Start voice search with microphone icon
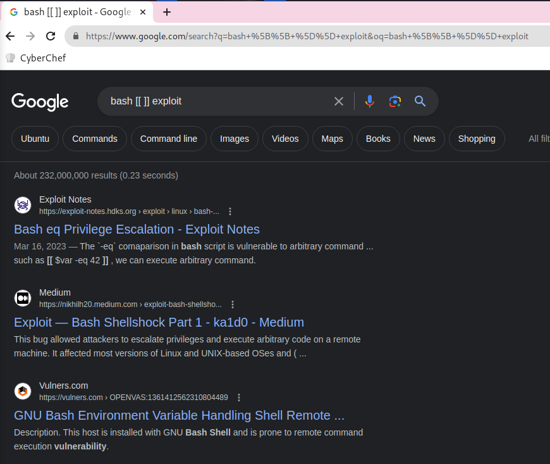This screenshot has height=464, width=550. click(370, 101)
